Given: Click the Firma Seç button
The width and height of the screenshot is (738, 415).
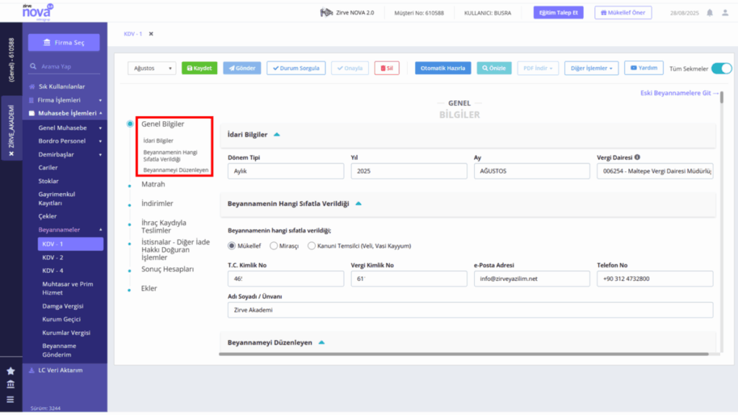Looking at the screenshot, I should tap(63, 43).
